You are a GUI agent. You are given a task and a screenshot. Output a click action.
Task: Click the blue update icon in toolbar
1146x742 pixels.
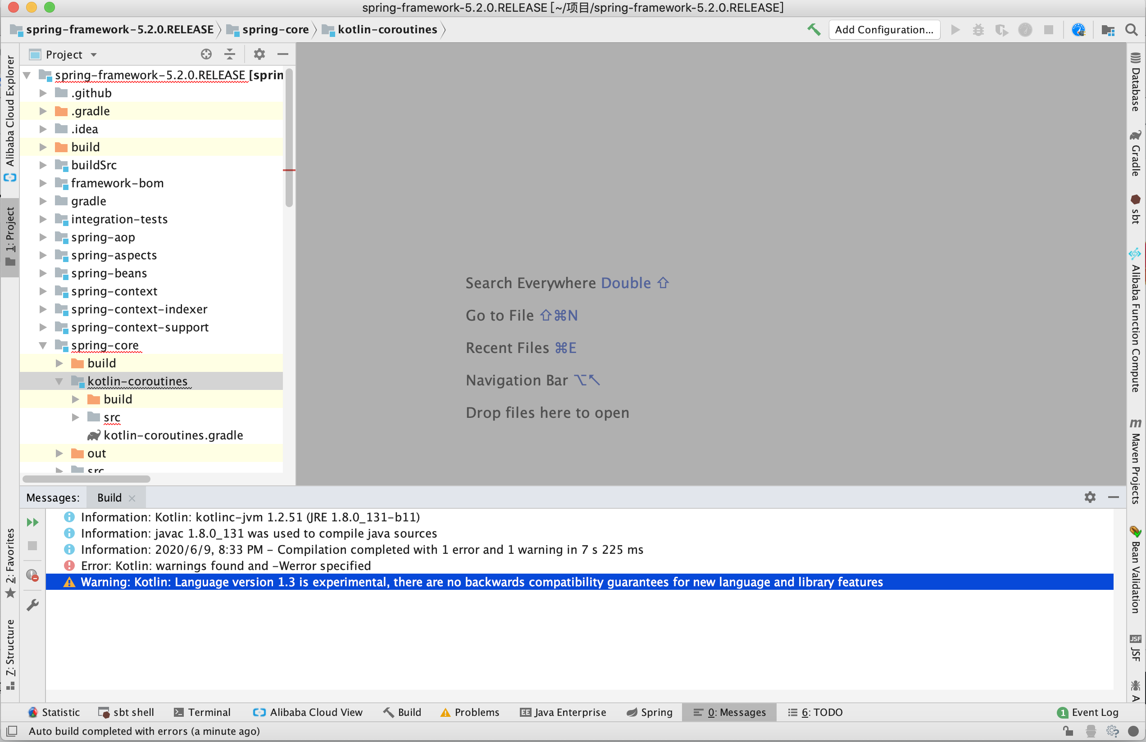point(1078,30)
